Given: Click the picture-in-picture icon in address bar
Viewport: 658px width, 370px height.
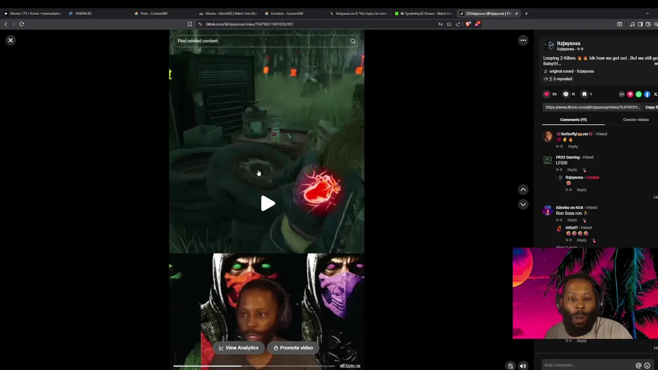Looking at the screenshot, I should (x=449, y=24).
